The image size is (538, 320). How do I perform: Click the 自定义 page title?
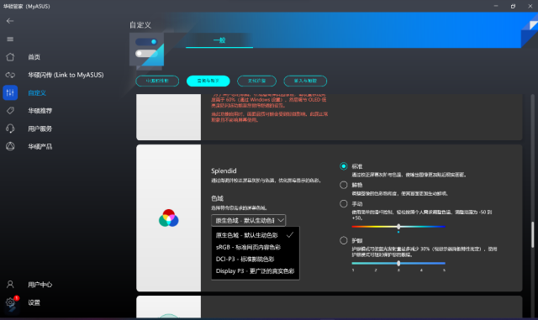pyautogui.click(x=140, y=24)
